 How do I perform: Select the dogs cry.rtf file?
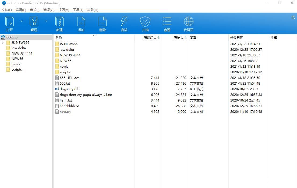tap(69, 89)
